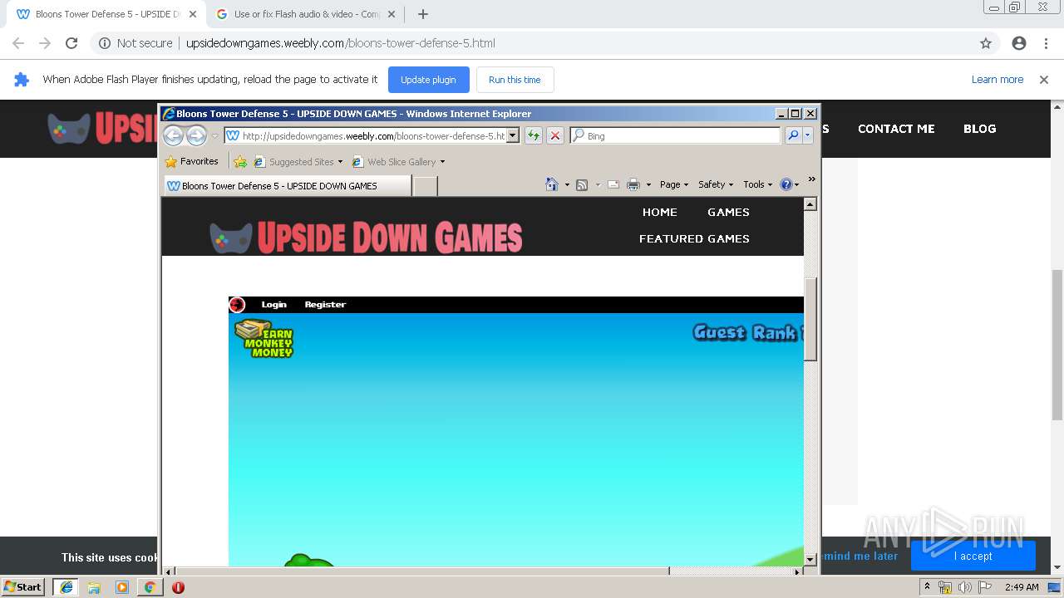
Task: Click Register in the game header
Action: (x=325, y=305)
